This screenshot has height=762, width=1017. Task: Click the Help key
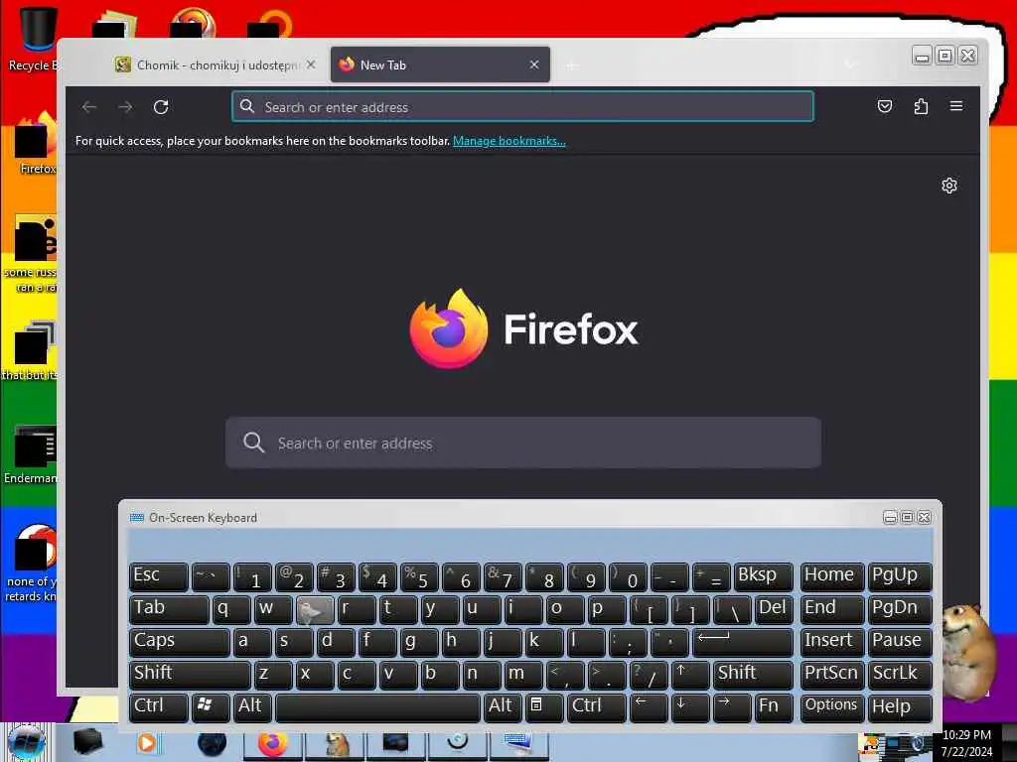[900, 707]
